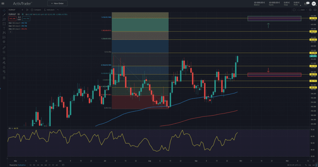
Task: Select the text annotation tool
Action: click(x=4, y=28)
